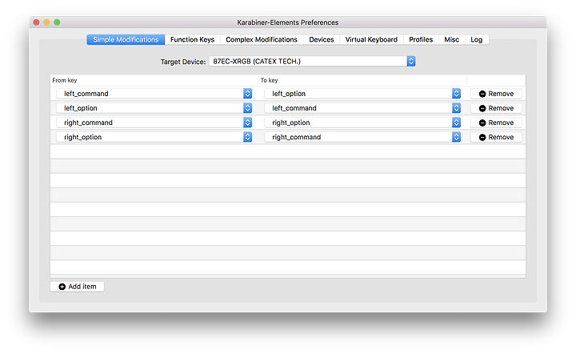The height and width of the screenshot is (354, 576).
Task: Minimize the preferences window with yellow button
Action: click(x=46, y=22)
